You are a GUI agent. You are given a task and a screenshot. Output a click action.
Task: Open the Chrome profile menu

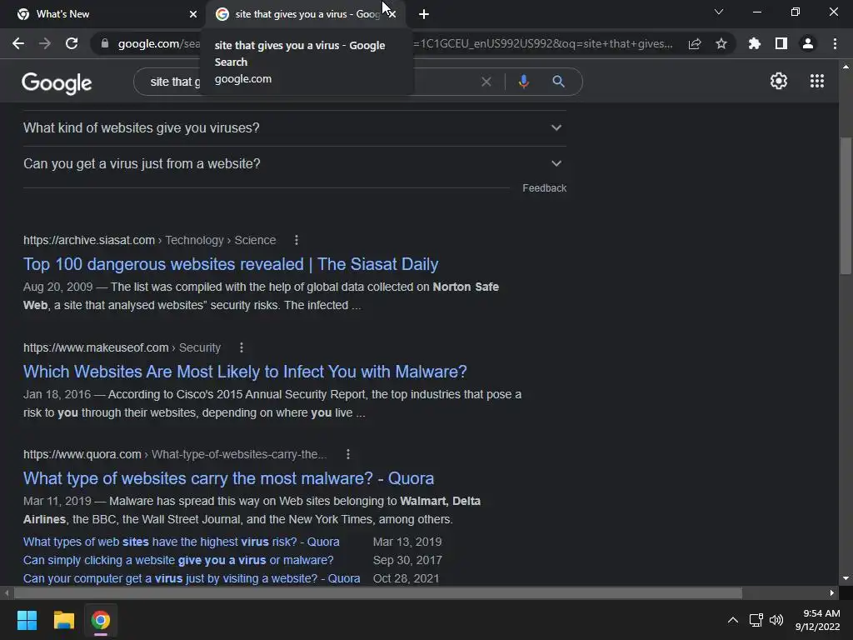(x=808, y=43)
